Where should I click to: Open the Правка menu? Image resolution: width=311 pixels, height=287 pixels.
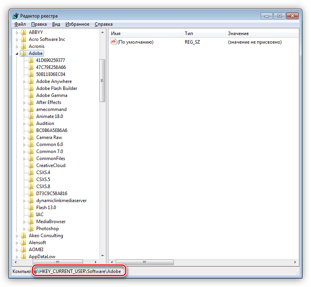[39, 24]
